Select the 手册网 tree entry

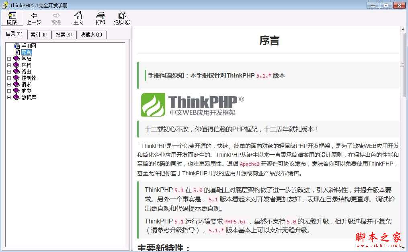(x=29, y=46)
